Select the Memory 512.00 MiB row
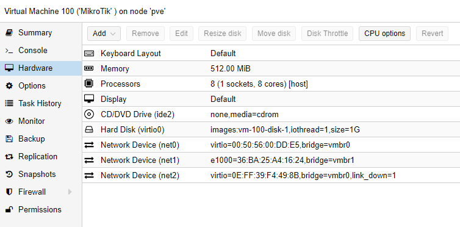This screenshot has height=227, width=460. click(x=271, y=68)
